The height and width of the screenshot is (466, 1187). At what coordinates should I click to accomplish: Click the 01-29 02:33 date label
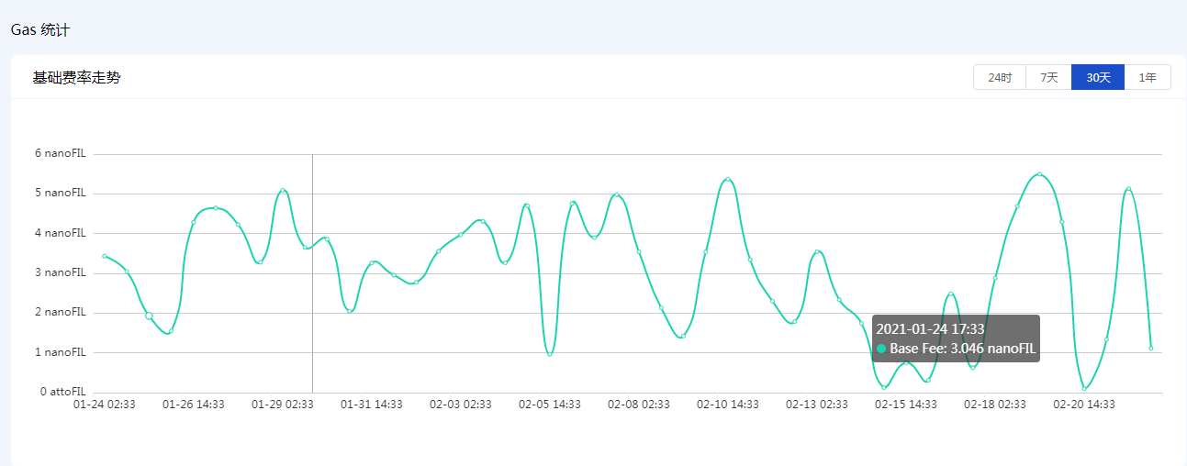pyautogui.click(x=283, y=405)
